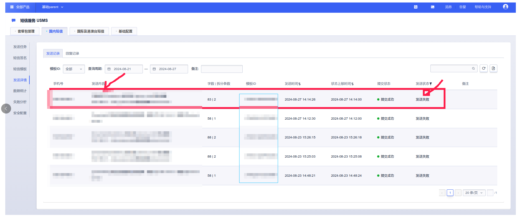The image size is (520, 216).
Task: Click calendar icon in end date field
Action: coord(154,69)
